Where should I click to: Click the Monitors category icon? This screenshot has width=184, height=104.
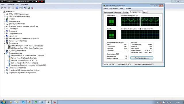(x=7, y=36)
